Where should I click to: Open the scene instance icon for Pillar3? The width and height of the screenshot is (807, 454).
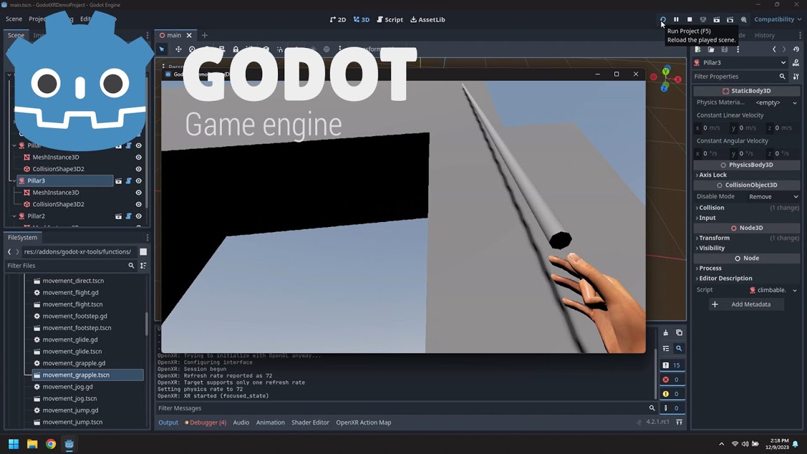(118, 181)
